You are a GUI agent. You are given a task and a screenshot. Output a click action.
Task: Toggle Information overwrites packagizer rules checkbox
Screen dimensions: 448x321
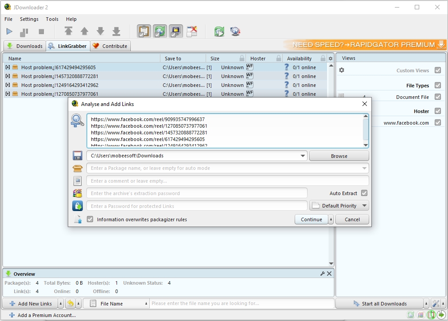pos(90,219)
